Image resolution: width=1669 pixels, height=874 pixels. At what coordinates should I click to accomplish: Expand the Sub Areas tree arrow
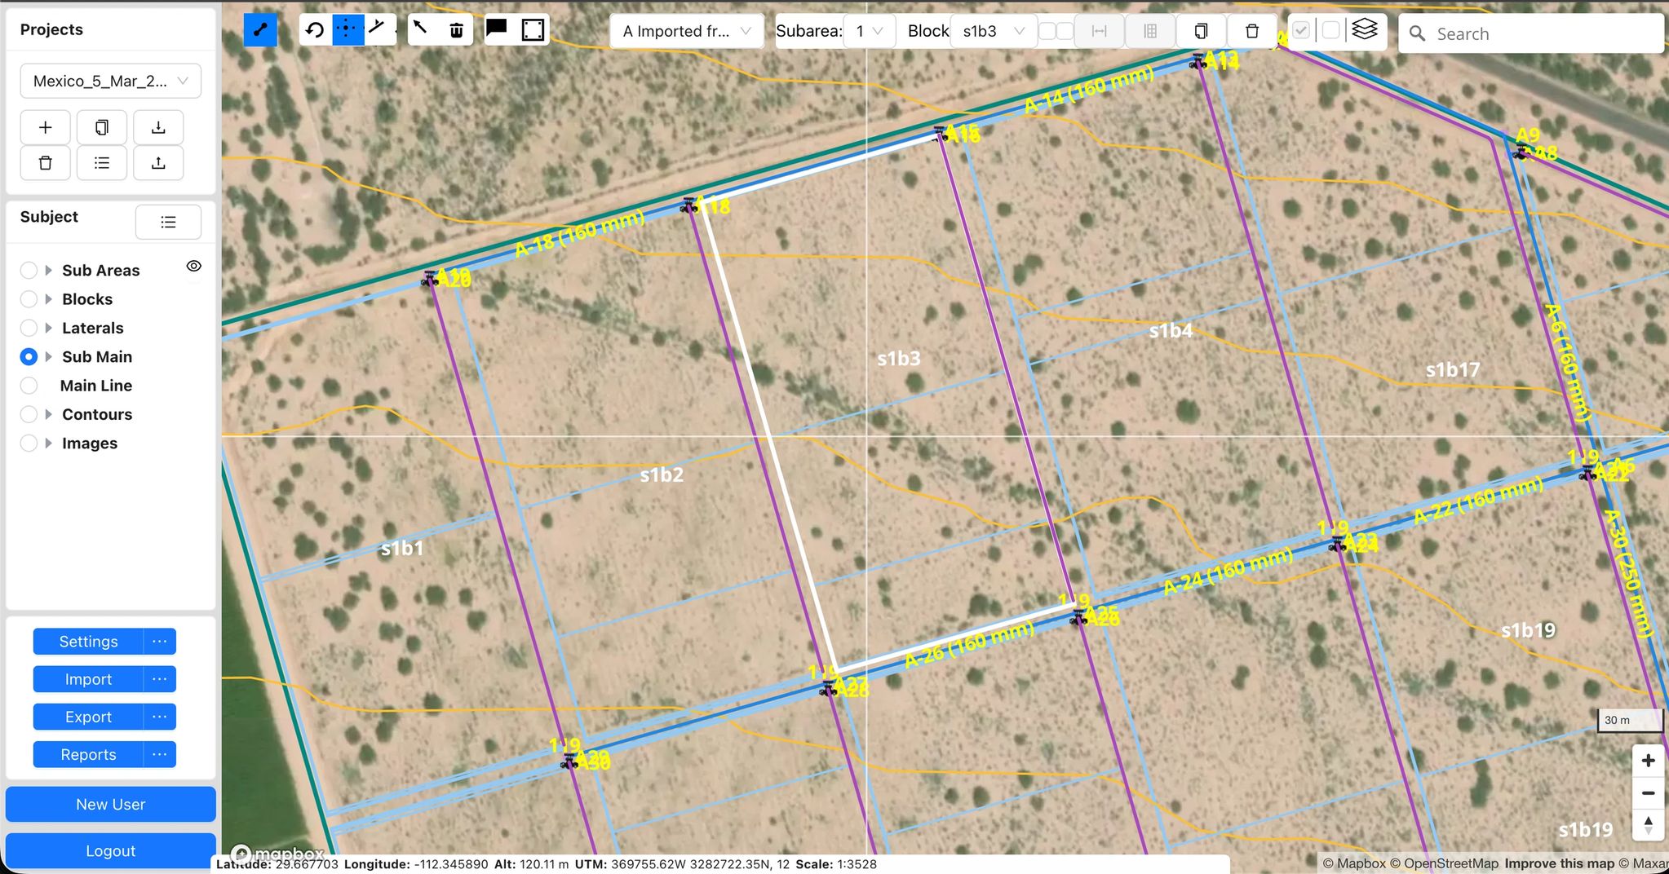coord(49,271)
